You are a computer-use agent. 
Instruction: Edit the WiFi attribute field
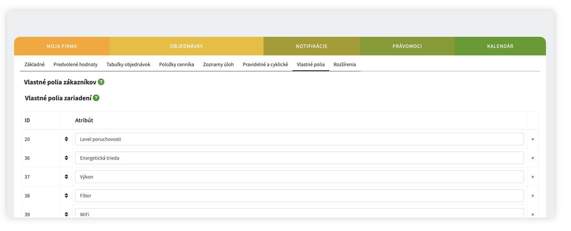point(300,213)
